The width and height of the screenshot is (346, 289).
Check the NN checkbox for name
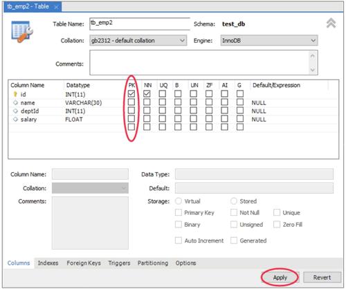coord(147,102)
